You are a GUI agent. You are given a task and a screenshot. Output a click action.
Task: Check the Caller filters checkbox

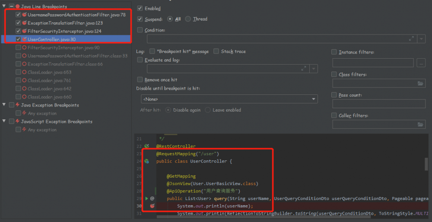334,116
